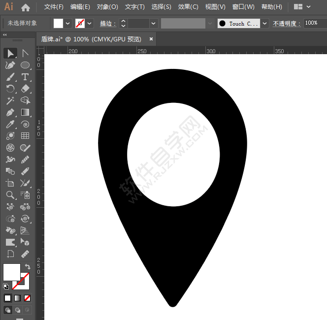327x320 pixels.
Task: Open the fill color dropdown in control bar
Action: coord(68,23)
